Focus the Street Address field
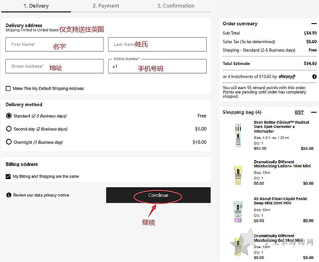 55,66
